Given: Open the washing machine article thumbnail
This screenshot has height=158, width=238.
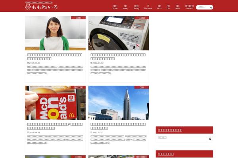Looking at the screenshot, I should point(119,33).
